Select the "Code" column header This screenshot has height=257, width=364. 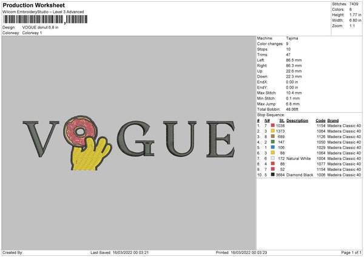point(320,121)
